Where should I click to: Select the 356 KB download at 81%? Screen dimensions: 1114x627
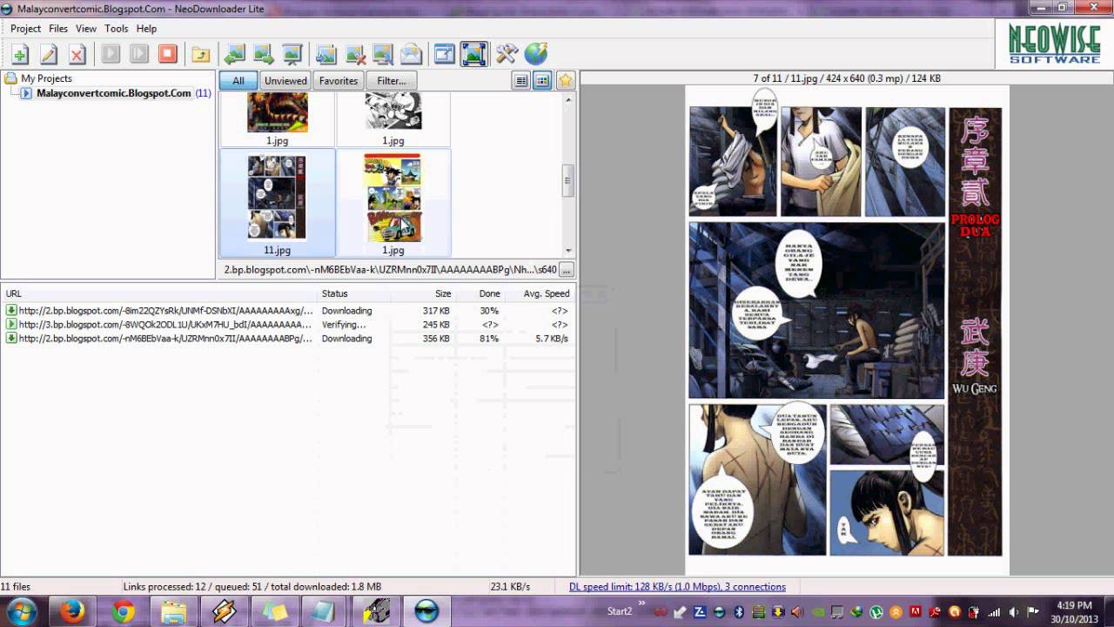[287, 339]
